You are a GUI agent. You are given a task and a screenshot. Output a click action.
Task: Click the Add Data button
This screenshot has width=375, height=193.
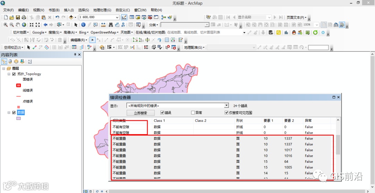tap(71, 17)
